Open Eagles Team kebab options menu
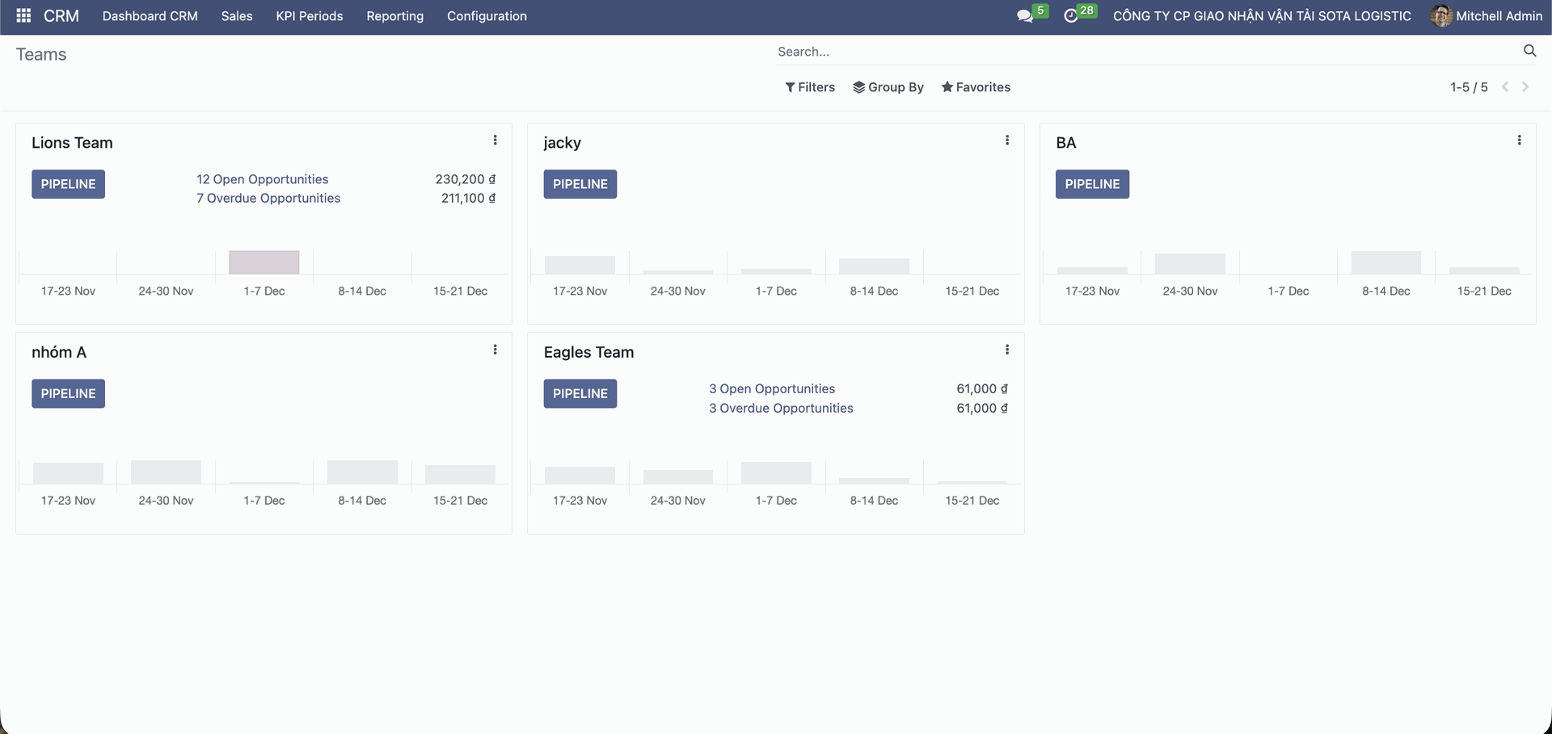Image resolution: width=1552 pixels, height=734 pixels. 1006,350
